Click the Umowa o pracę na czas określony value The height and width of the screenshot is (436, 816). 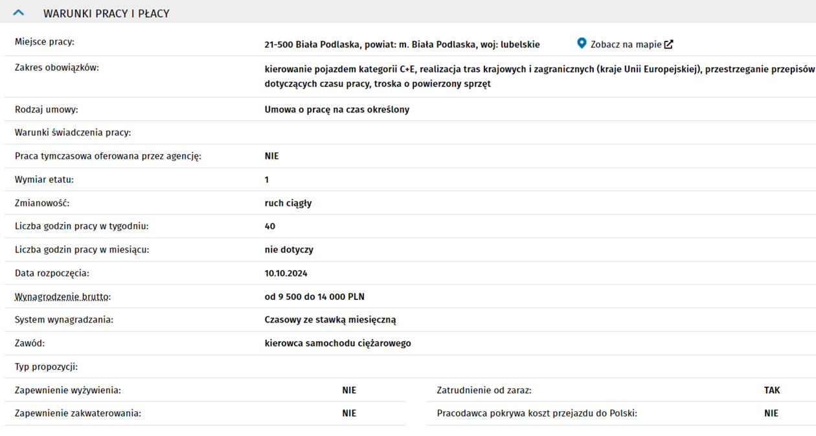(x=337, y=109)
